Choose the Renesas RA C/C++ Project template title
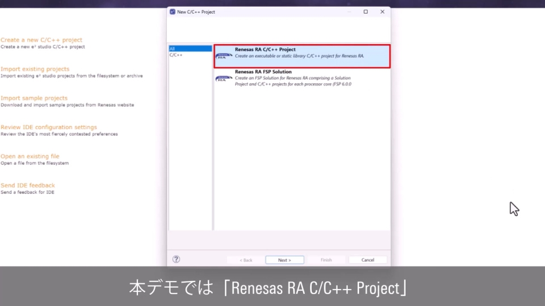 pos(265,50)
